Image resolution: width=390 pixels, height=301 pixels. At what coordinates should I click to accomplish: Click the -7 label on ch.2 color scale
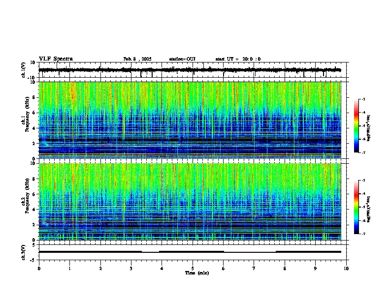tap(363, 234)
